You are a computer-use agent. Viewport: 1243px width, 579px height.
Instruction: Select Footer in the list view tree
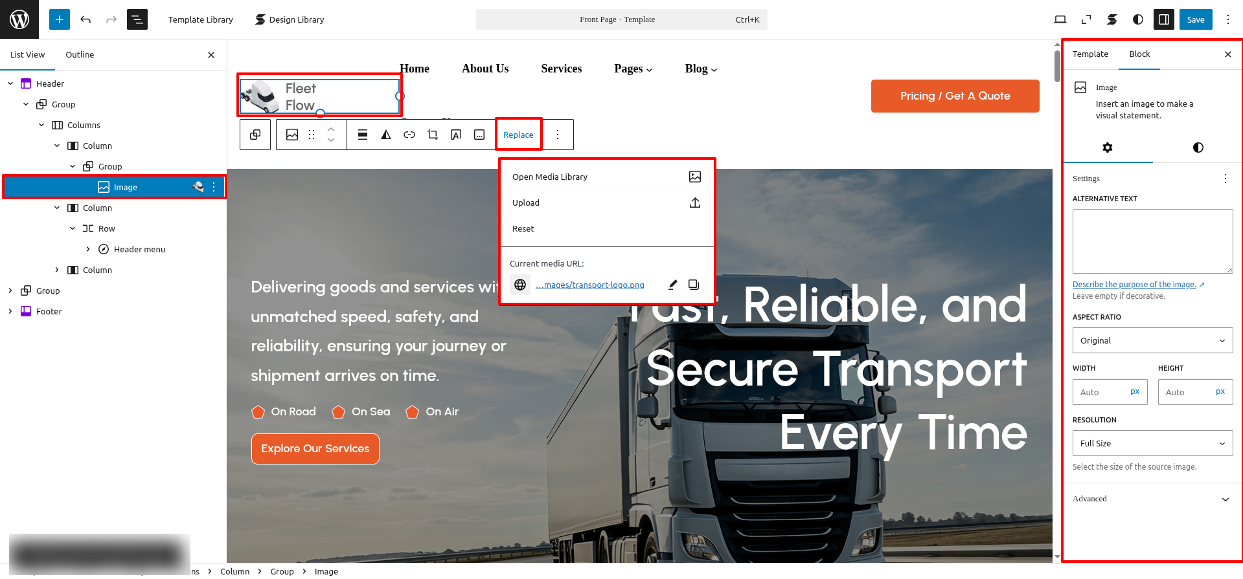pos(49,311)
